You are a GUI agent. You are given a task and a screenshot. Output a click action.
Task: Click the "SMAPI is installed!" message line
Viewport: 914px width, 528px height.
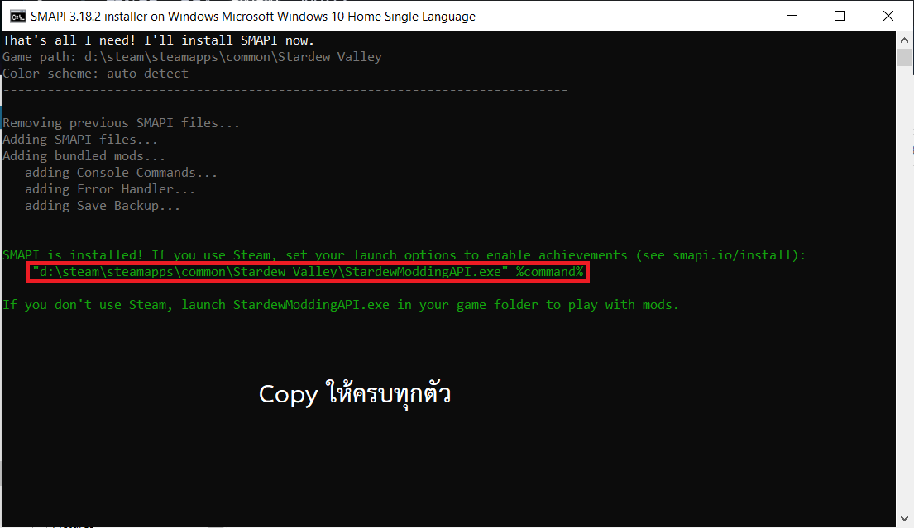[x=404, y=255]
